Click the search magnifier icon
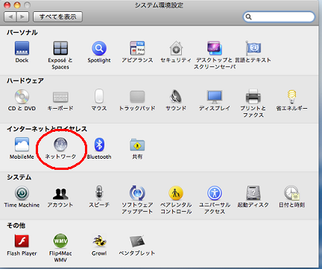The width and height of the screenshot is (322, 269). [x=248, y=17]
